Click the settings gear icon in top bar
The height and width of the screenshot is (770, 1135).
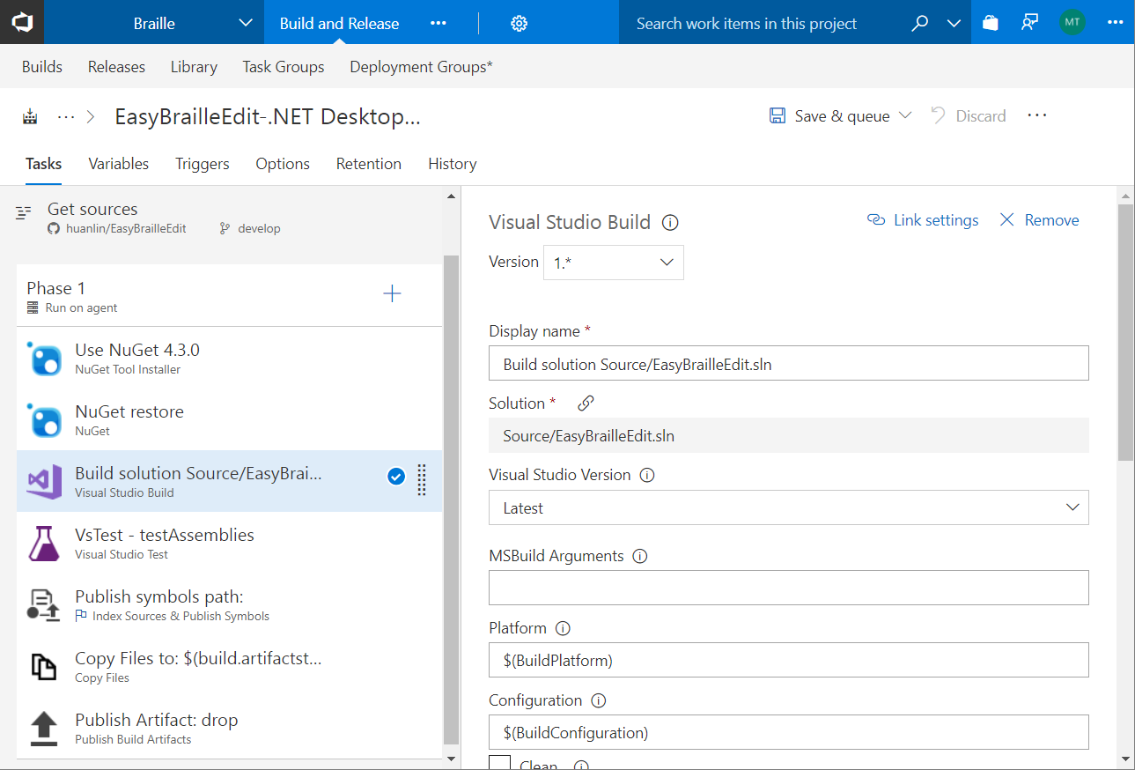point(519,24)
